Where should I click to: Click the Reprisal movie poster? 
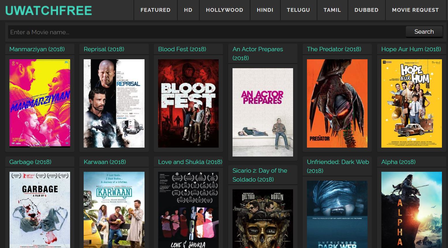[x=114, y=103]
